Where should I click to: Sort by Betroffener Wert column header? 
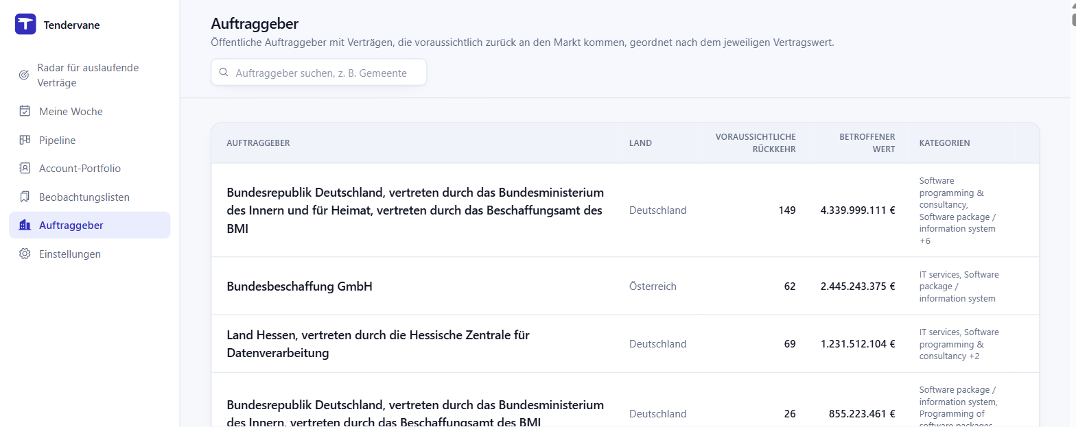click(867, 143)
